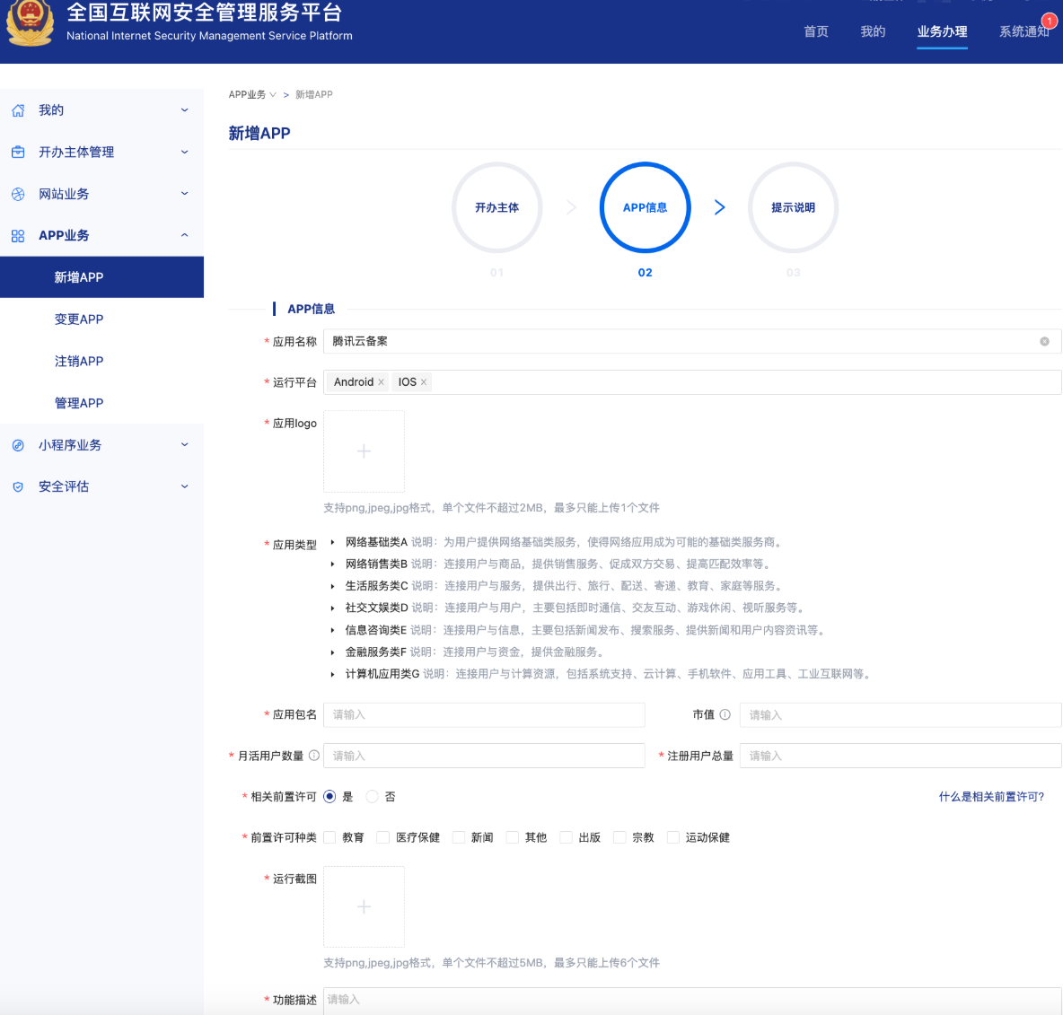Image resolution: width=1063 pixels, height=1015 pixels.
Task: Click the home icon beside 我的
Action: 18,110
